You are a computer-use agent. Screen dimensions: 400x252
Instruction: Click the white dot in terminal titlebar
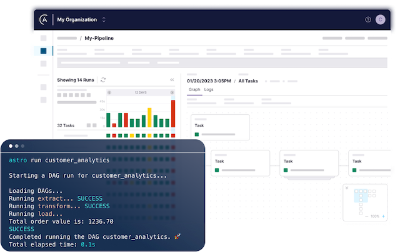click(x=11, y=146)
